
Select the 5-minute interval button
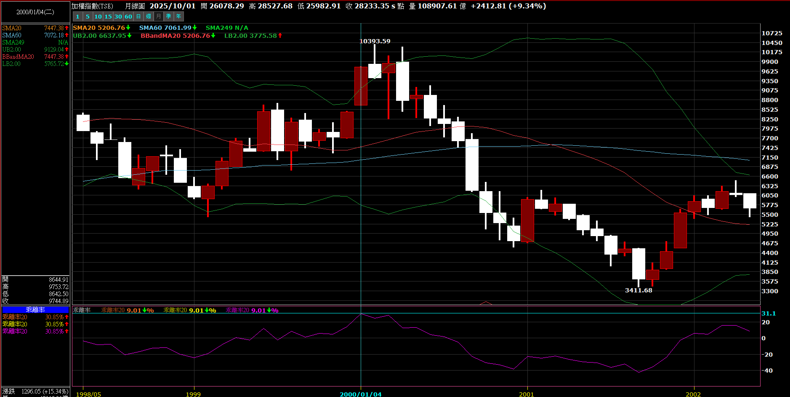click(x=88, y=16)
